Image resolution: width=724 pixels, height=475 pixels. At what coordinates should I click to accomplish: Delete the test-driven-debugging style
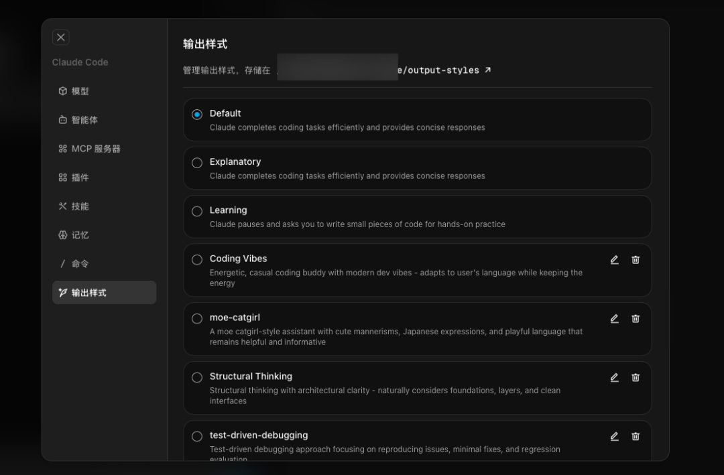coord(636,437)
